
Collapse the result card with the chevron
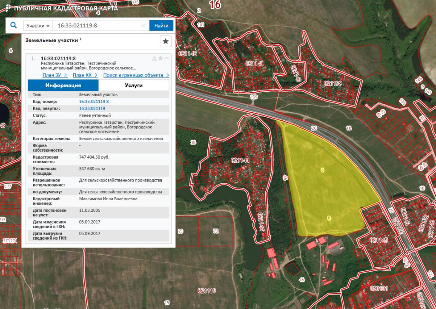(166, 58)
